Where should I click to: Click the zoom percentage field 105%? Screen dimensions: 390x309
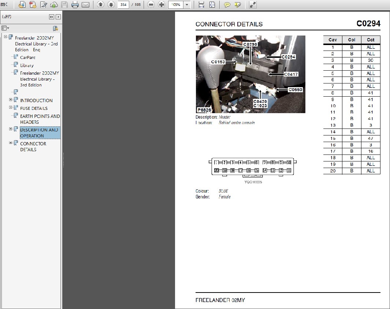pos(176,4)
